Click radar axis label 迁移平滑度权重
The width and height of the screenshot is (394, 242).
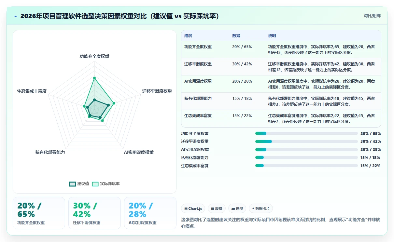(157, 91)
